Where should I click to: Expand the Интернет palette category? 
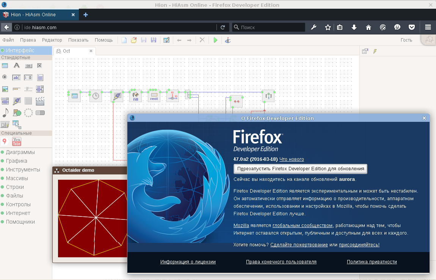tap(18, 213)
